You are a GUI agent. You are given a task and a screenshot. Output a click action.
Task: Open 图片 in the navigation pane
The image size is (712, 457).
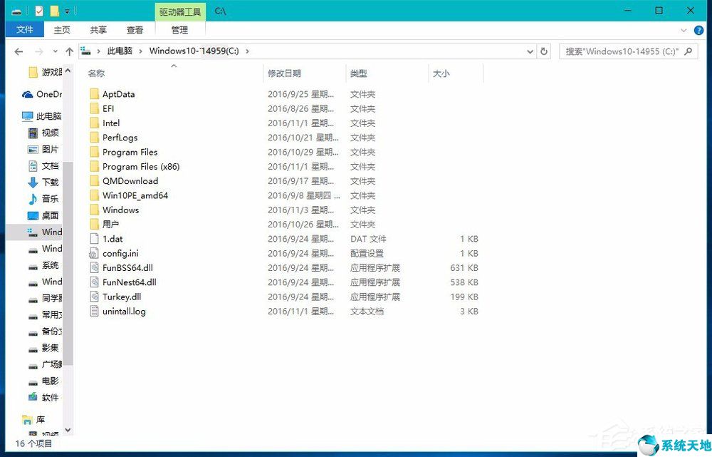[x=43, y=149]
